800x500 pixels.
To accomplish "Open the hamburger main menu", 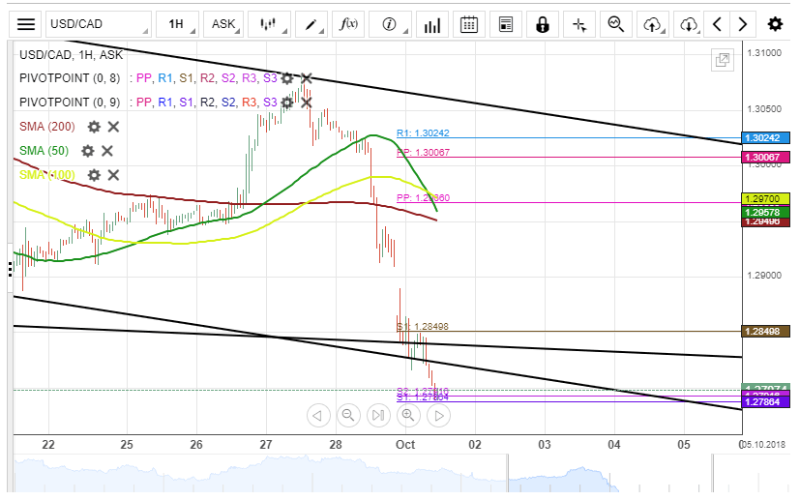I will [25, 24].
